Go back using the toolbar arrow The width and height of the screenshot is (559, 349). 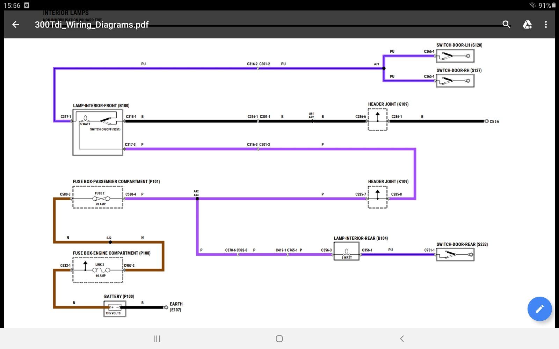coord(16,24)
